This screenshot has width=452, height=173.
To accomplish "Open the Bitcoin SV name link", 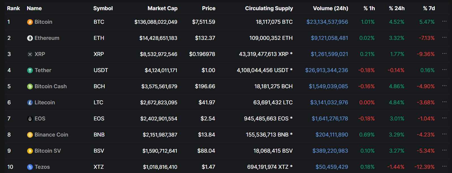I will pyautogui.click(x=48, y=151).
